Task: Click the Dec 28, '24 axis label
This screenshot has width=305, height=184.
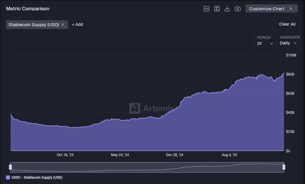Action: 175,155
